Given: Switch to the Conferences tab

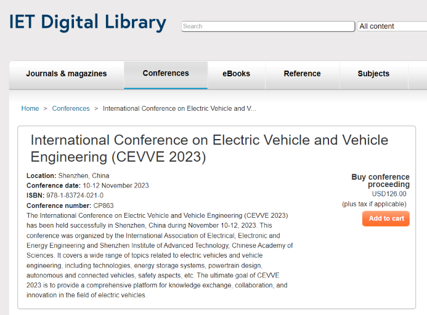Looking at the screenshot, I should 166,73.
